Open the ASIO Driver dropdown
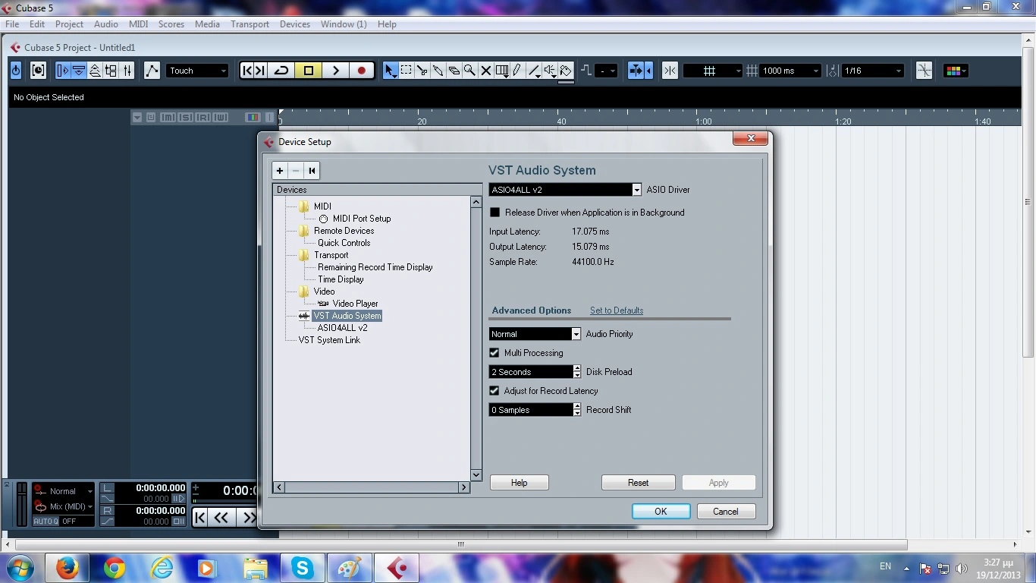Screen dimensions: 1036x583 [x=566, y=190]
